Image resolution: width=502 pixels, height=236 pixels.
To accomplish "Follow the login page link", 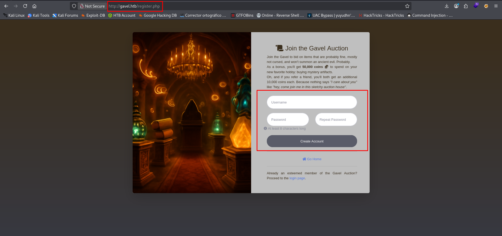I will (297, 178).
